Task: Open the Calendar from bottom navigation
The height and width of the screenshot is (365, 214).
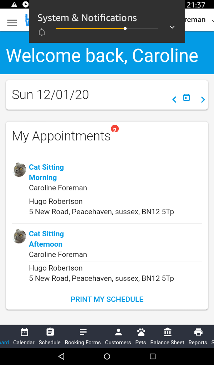Action: tap(24, 335)
